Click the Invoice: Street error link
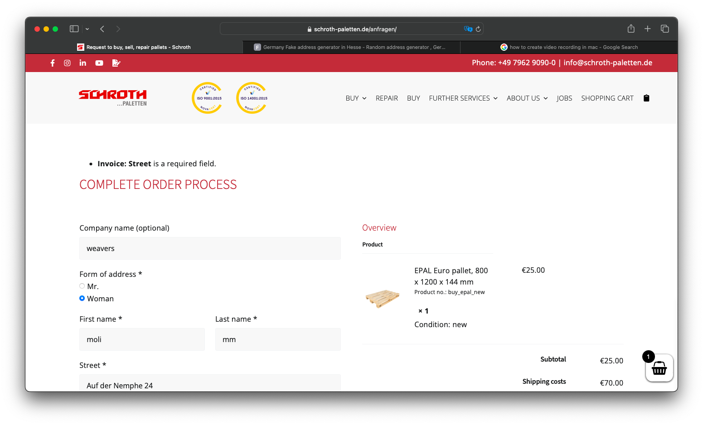703x425 pixels. 124,164
